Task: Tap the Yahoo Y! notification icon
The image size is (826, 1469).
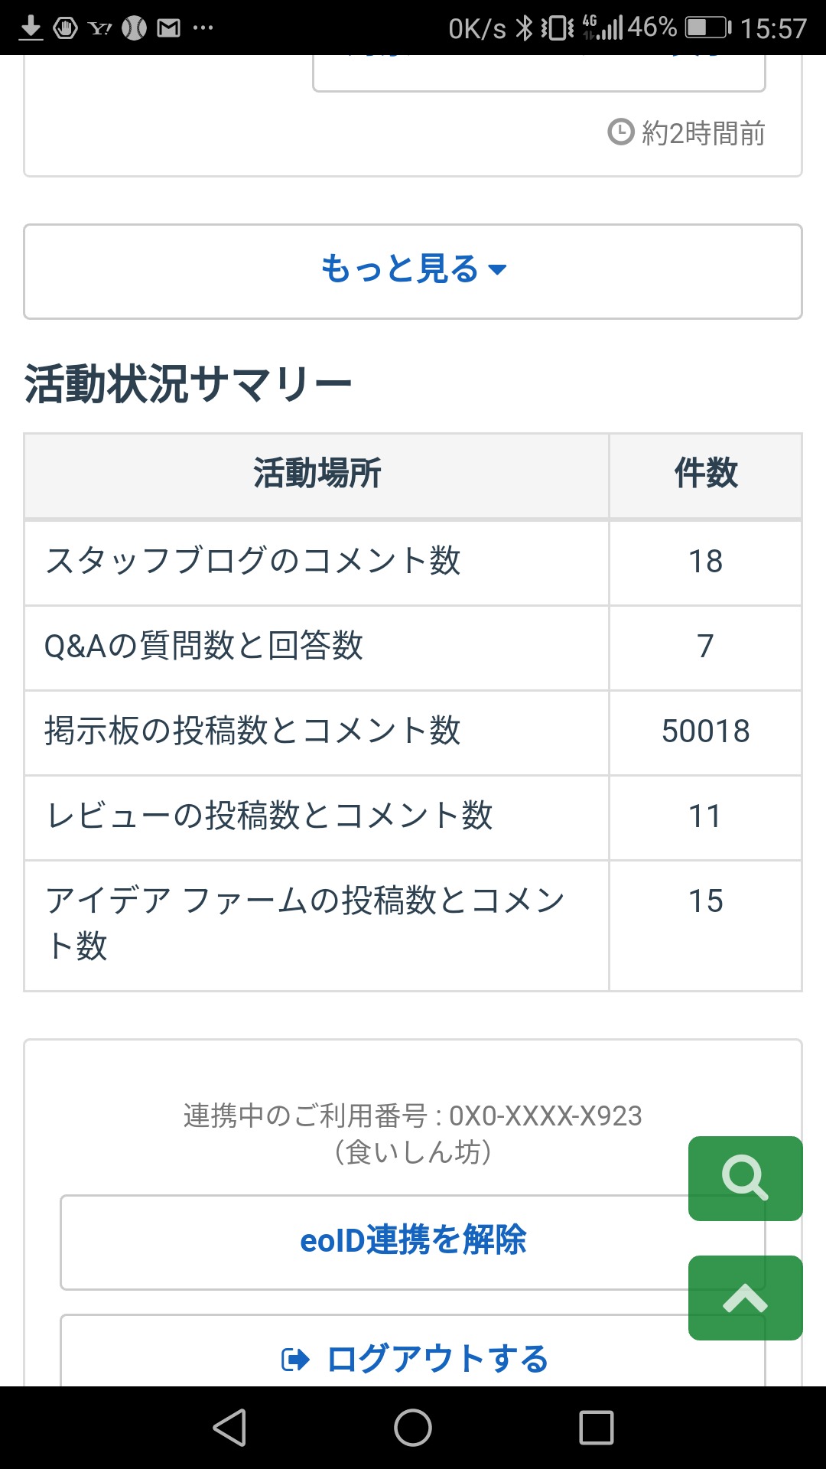Action: click(x=99, y=28)
